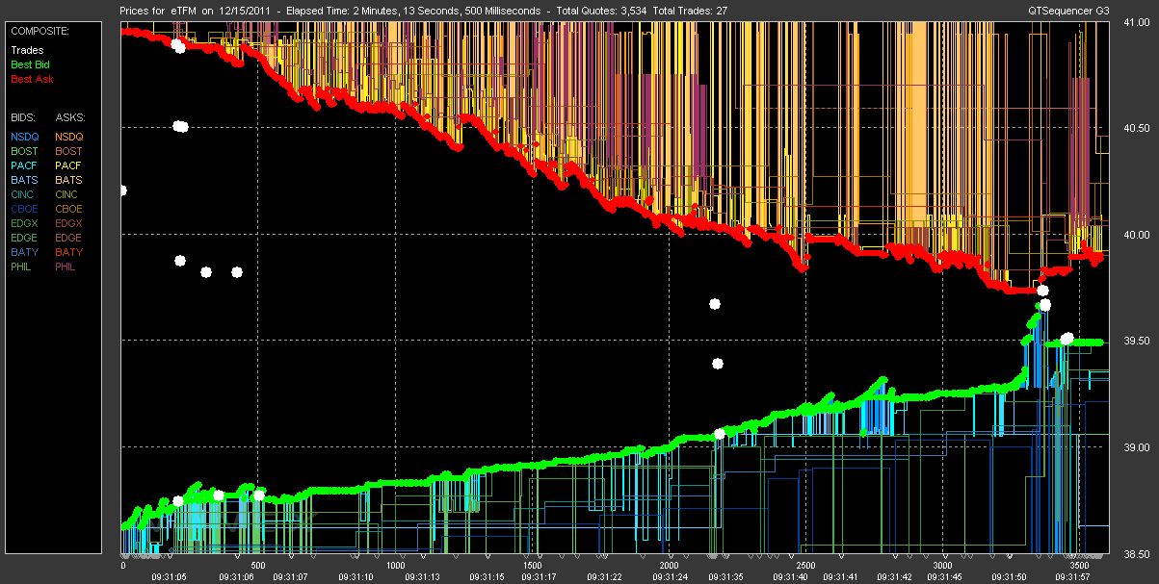1159x584 pixels.
Task: Click EDGX under the BIDS column
Action: 25,223
